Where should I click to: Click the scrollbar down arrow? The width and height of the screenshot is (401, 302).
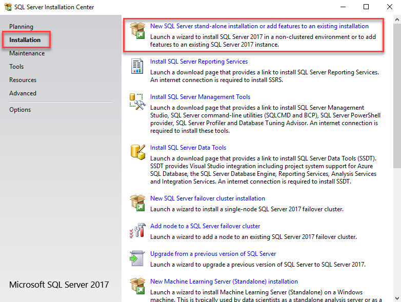pos(397,298)
